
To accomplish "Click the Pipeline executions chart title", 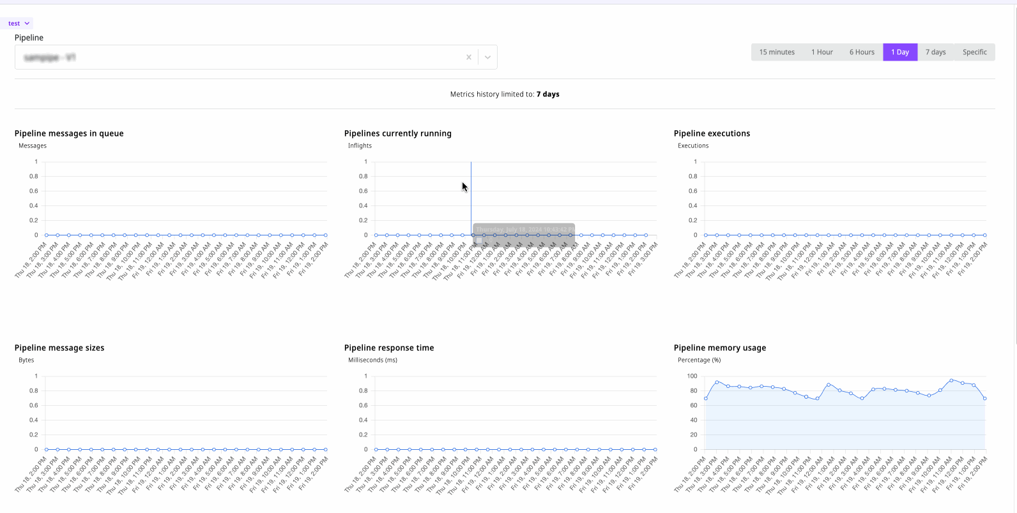I will (712, 133).
